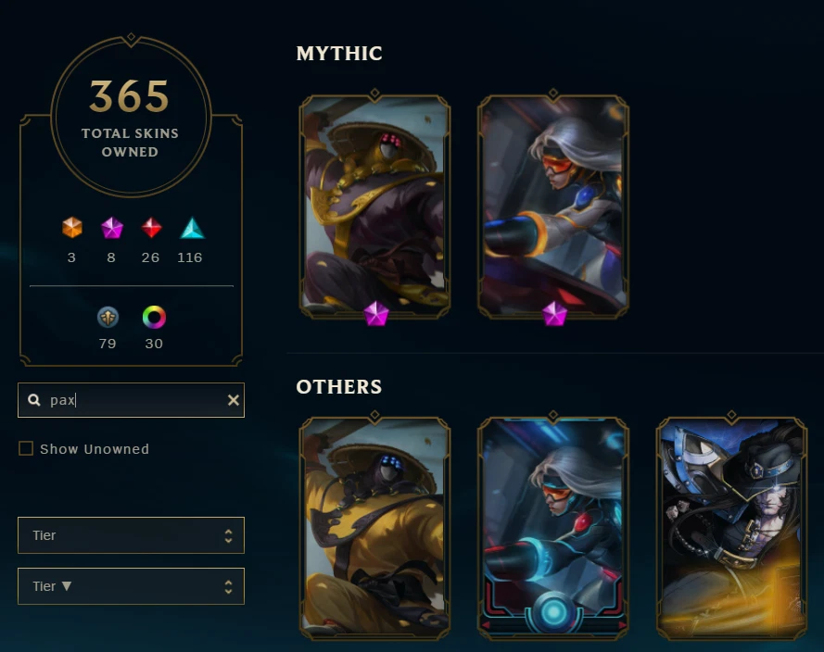Image resolution: width=824 pixels, height=652 pixels.
Task: Click the pink mythic gem icon in stats
Action: 111,228
